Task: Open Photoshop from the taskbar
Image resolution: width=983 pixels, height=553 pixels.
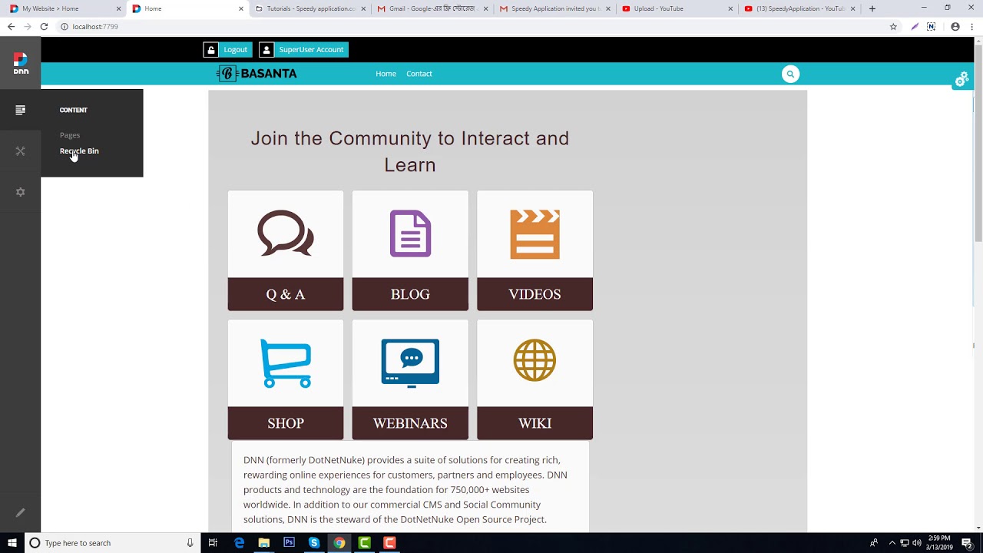Action: 289,543
